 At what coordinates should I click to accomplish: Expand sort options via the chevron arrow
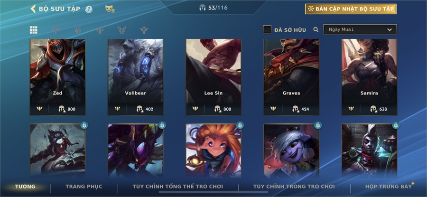pyautogui.click(x=390, y=30)
